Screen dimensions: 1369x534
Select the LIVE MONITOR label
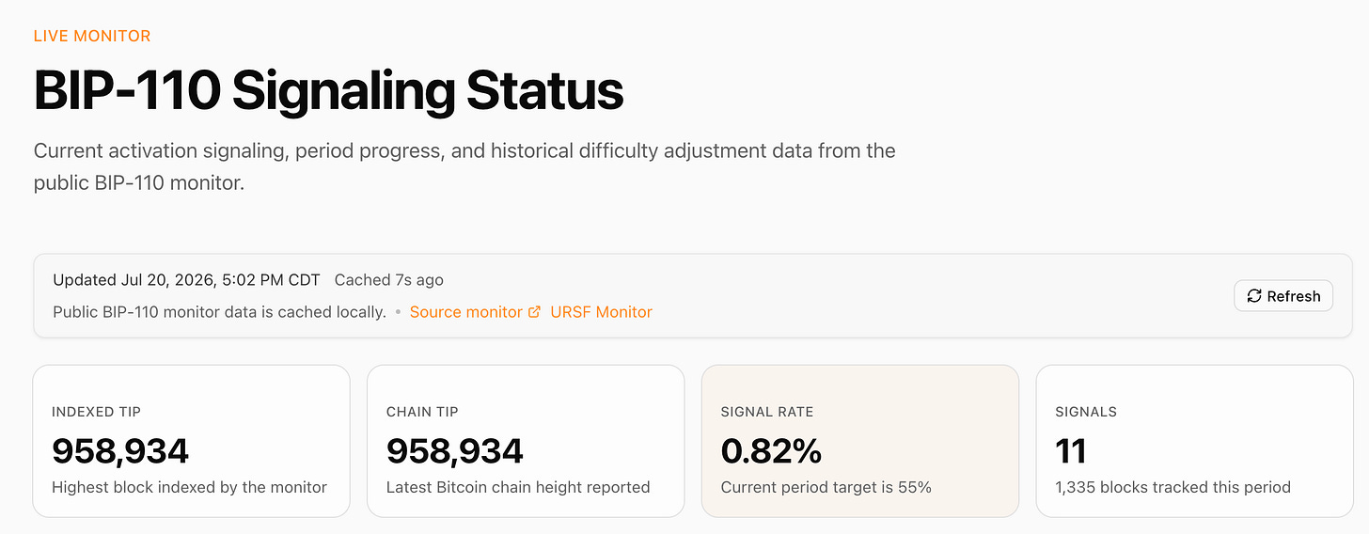click(x=92, y=36)
